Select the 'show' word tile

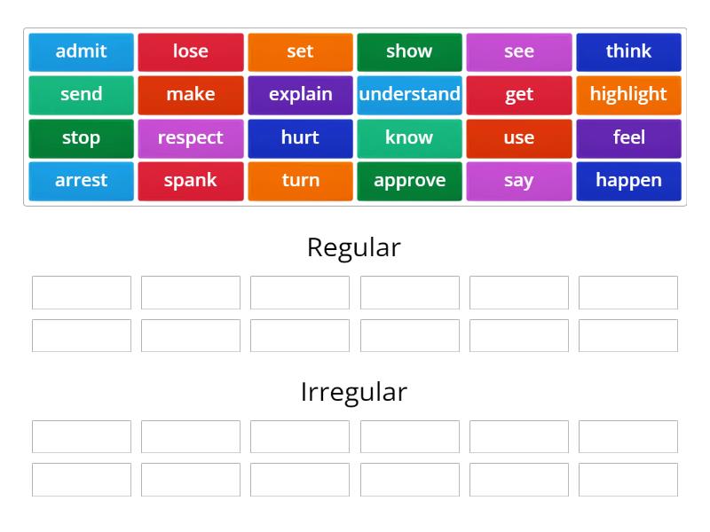click(x=409, y=51)
